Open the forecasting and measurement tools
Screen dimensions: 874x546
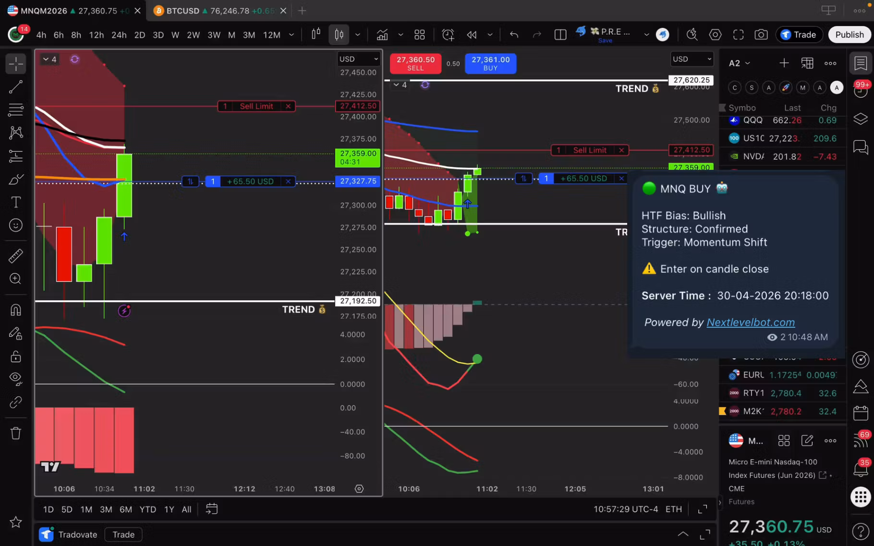tap(16, 156)
